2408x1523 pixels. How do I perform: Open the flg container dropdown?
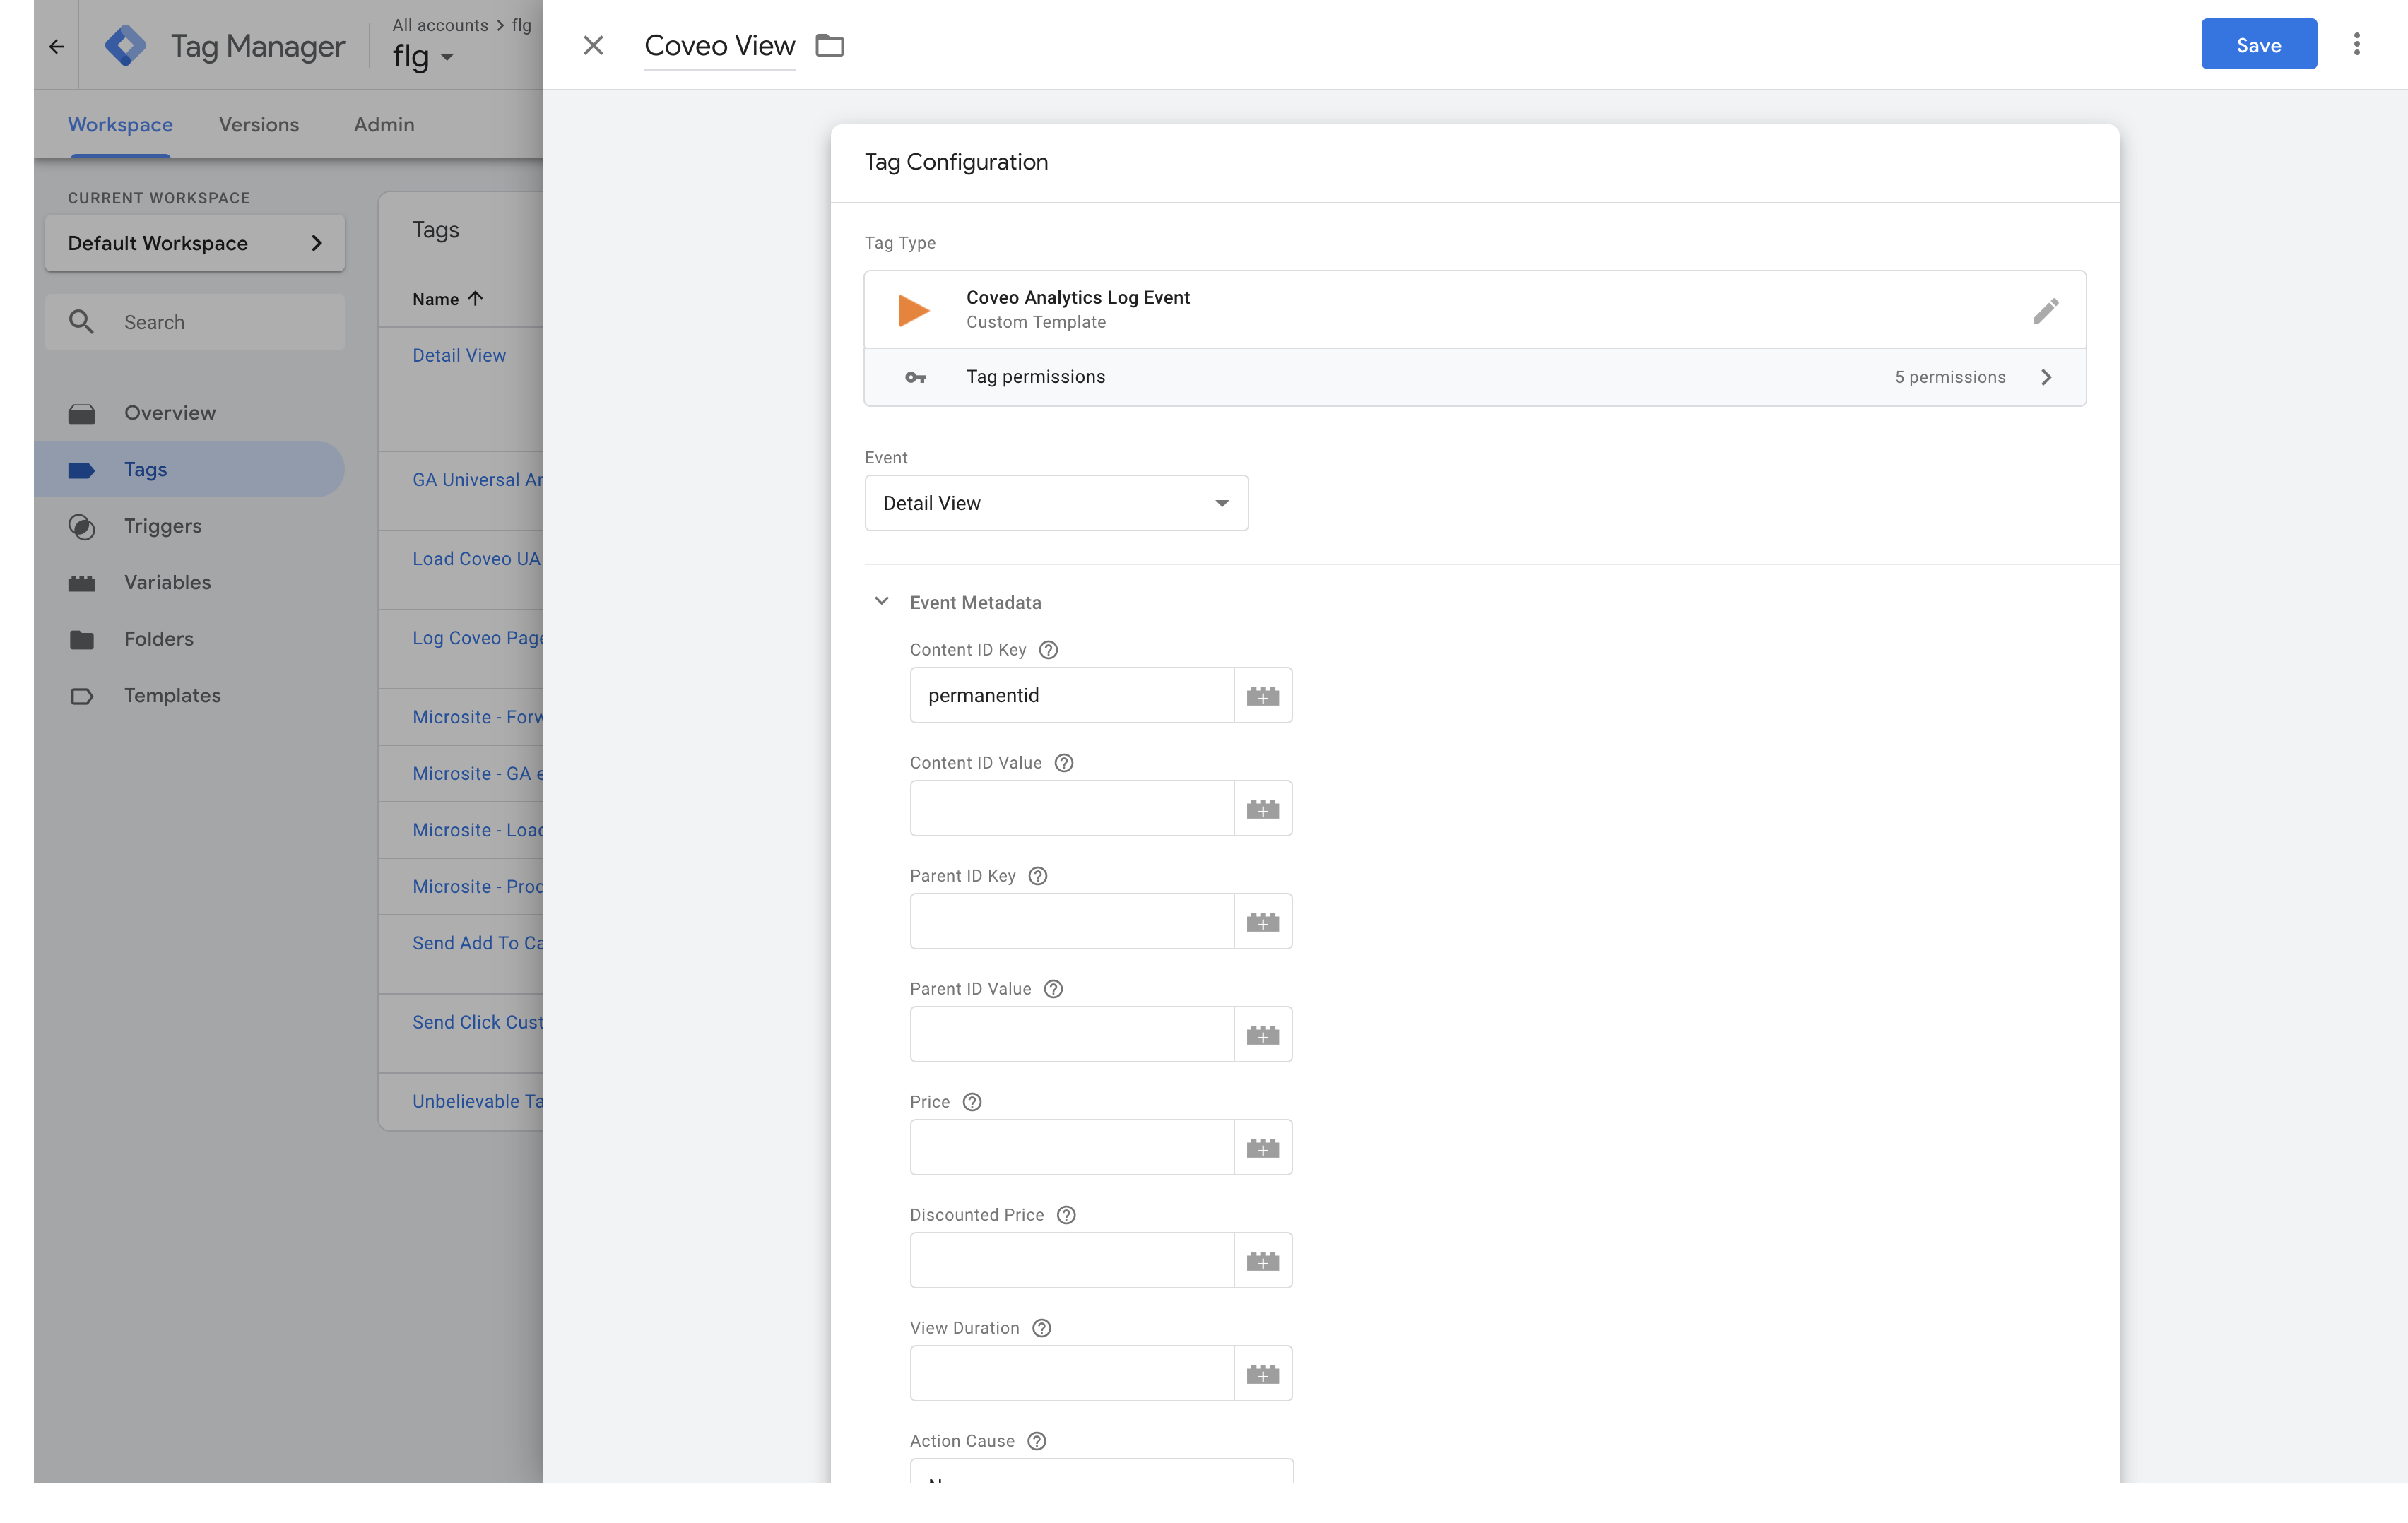tap(423, 57)
